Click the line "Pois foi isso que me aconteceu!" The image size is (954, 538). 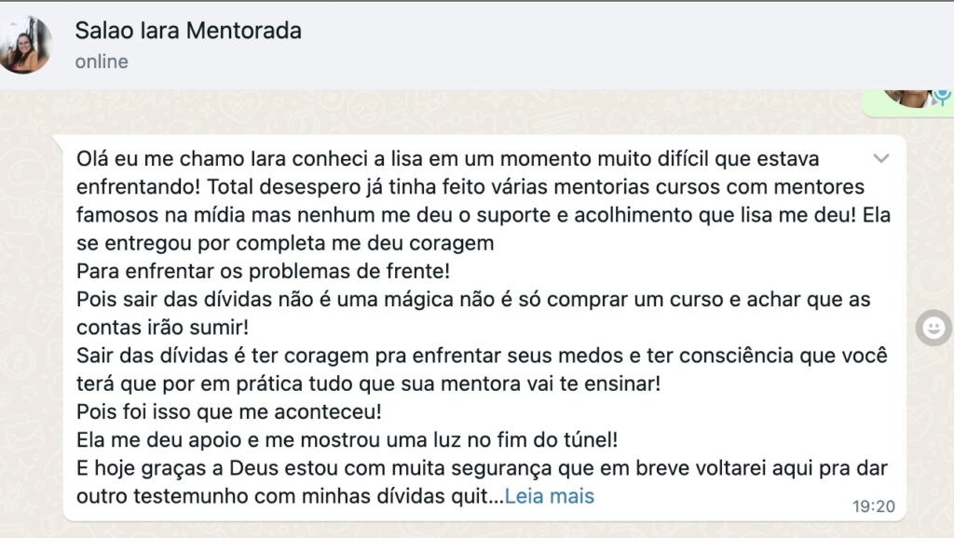click(x=229, y=411)
